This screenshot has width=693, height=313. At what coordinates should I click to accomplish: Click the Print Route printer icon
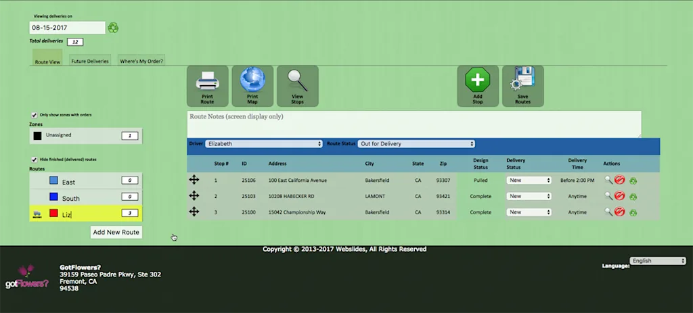[207, 81]
